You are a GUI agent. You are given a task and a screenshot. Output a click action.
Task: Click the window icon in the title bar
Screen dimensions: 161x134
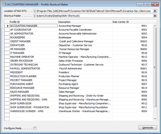click(x=5, y=5)
